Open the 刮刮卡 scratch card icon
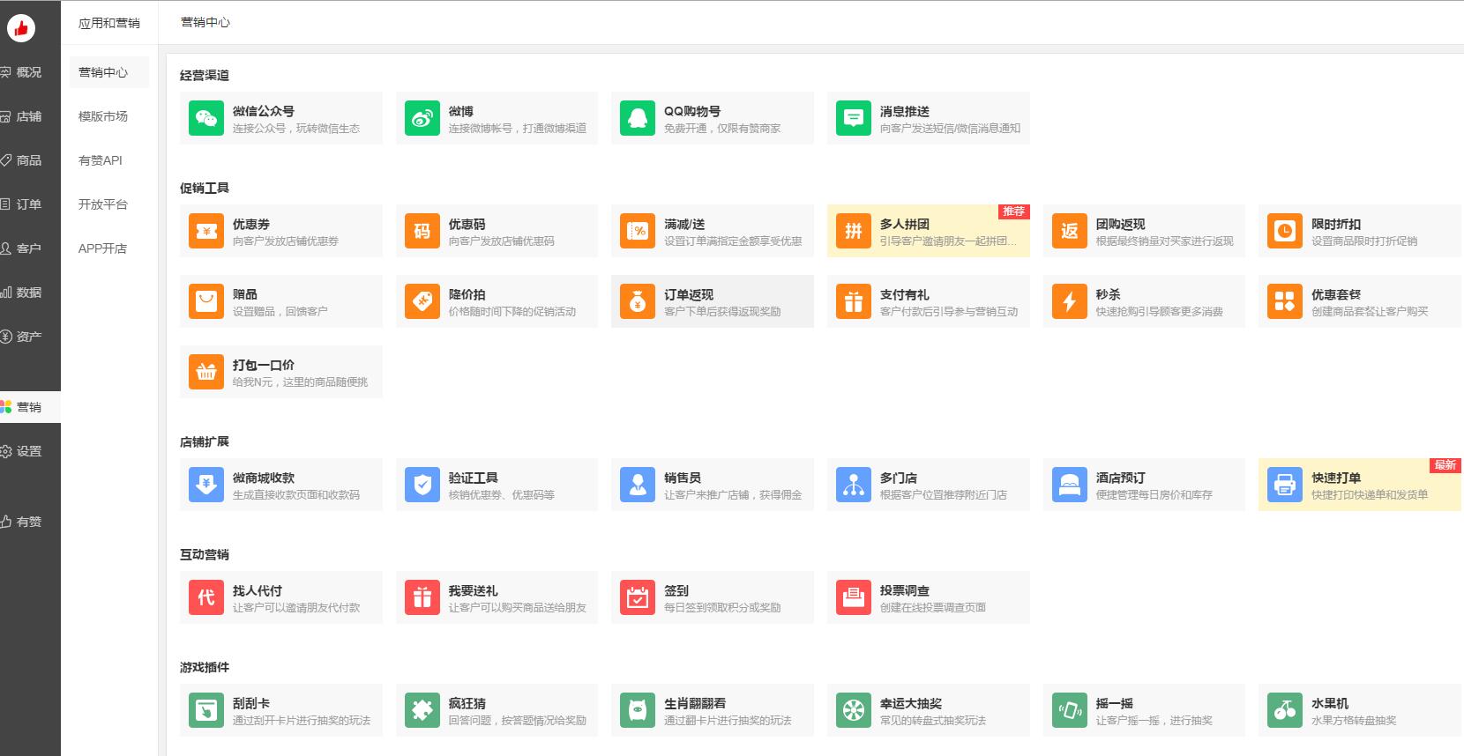 click(206, 710)
